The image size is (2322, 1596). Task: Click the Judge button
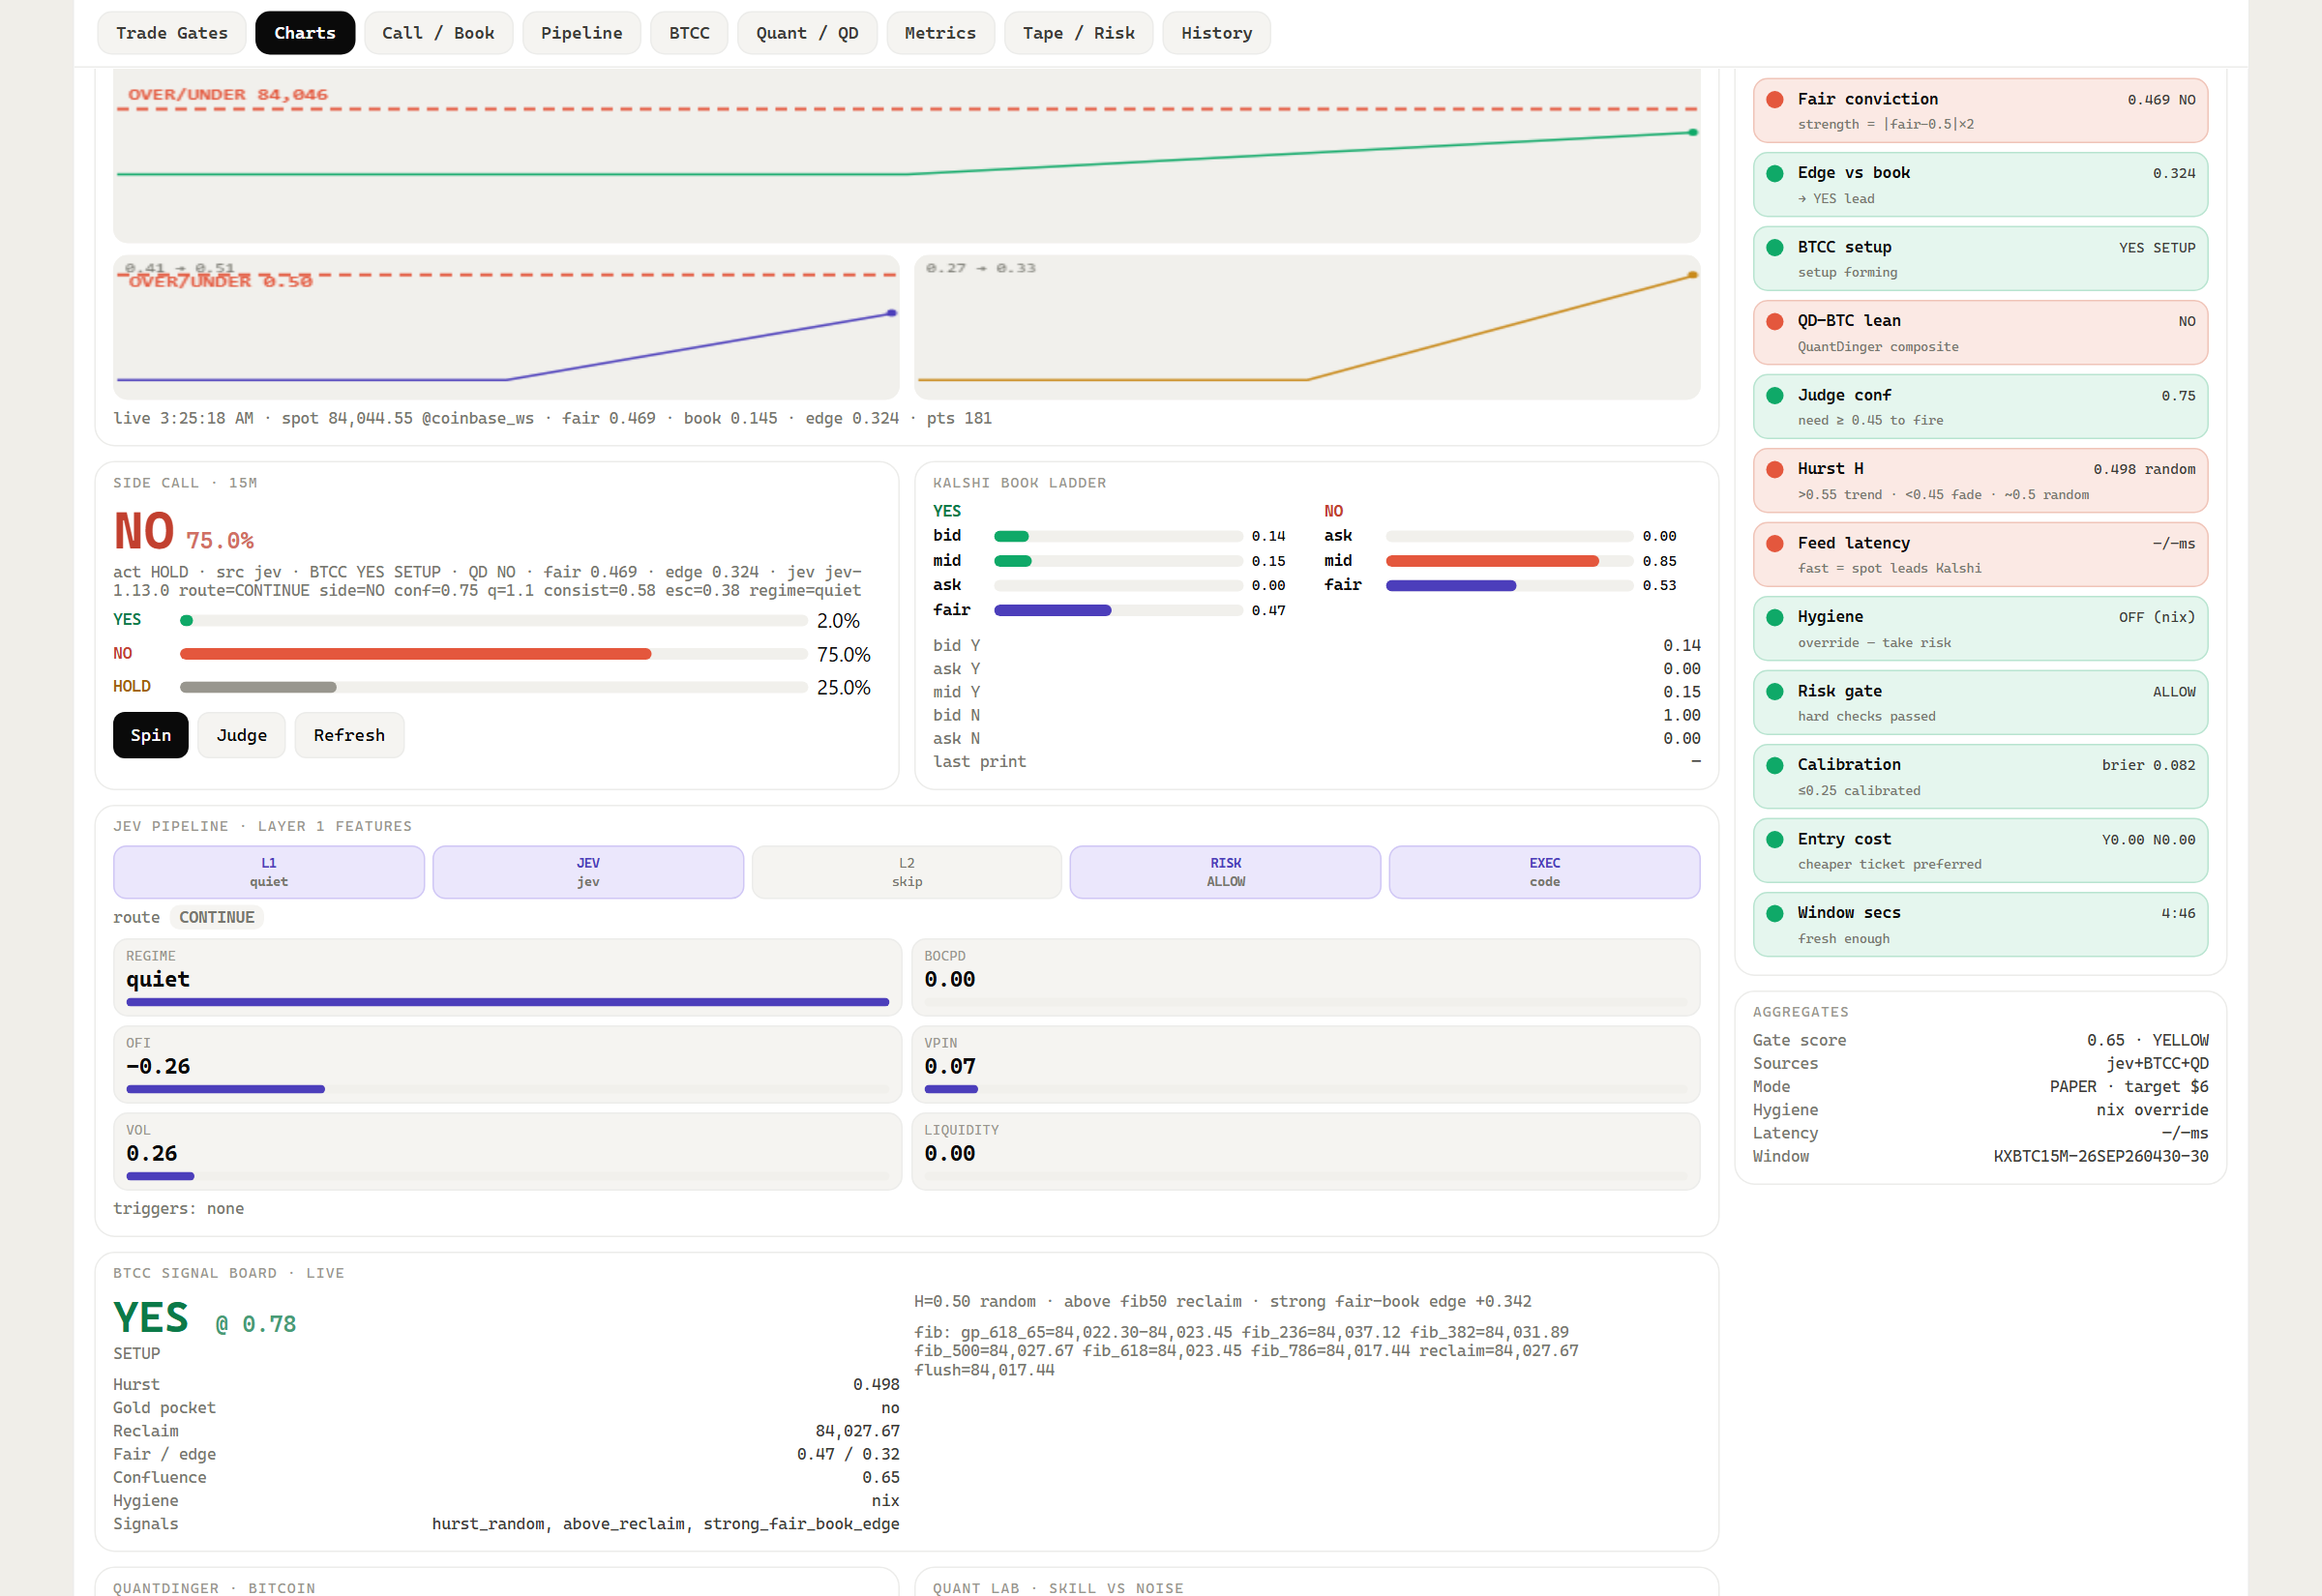click(242, 735)
